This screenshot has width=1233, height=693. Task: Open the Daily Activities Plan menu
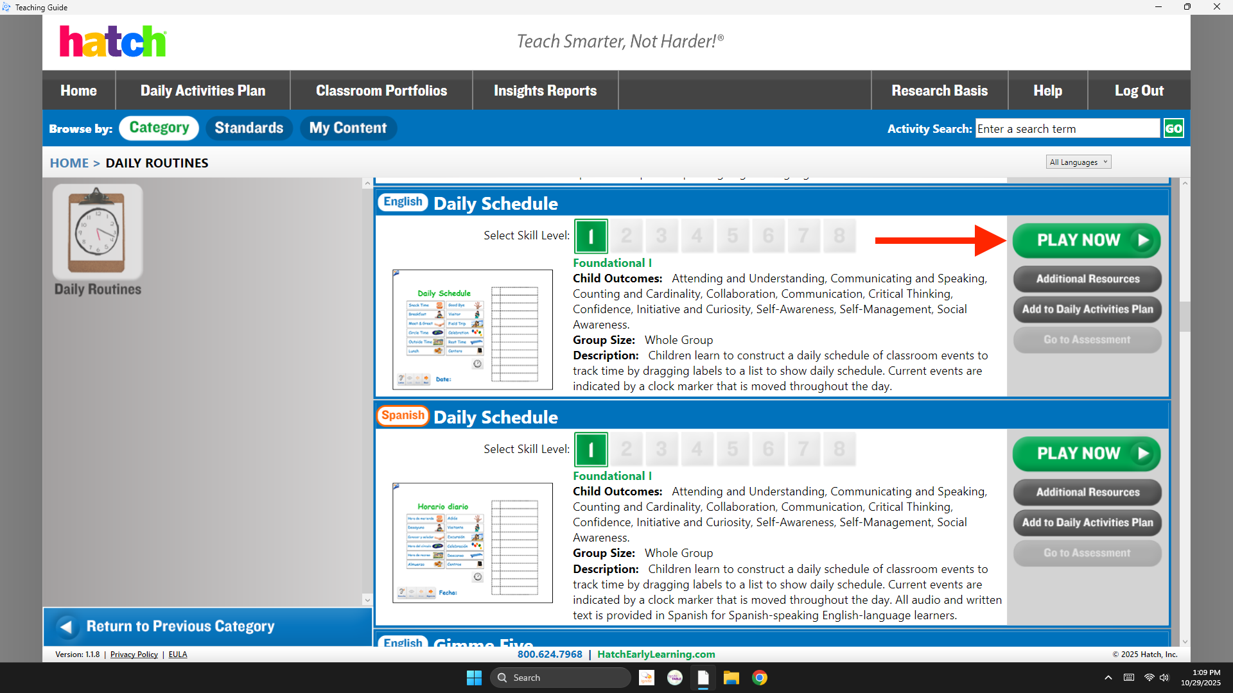pos(203,90)
